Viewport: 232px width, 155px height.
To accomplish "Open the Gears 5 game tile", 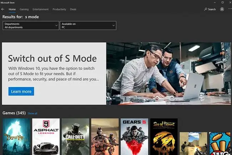I will tap(134, 137).
